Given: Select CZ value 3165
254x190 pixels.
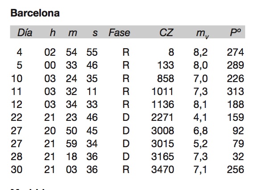Looking at the screenshot, I should click(x=163, y=157).
